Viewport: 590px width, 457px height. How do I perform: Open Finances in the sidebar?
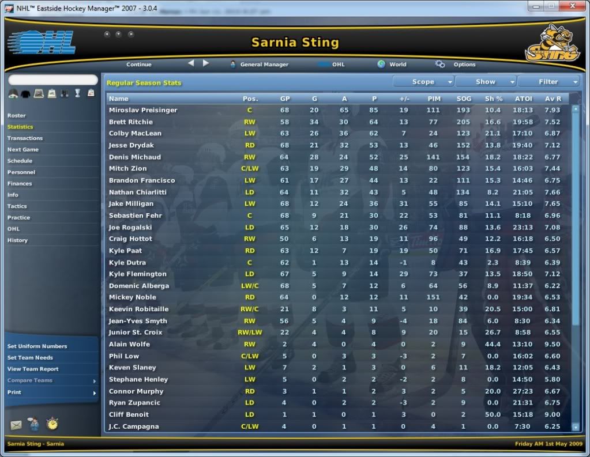[x=20, y=184]
